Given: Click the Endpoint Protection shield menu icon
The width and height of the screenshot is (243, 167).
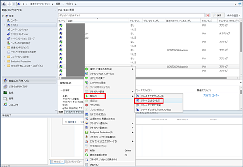Looking at the screenshot, I should 87,132.
